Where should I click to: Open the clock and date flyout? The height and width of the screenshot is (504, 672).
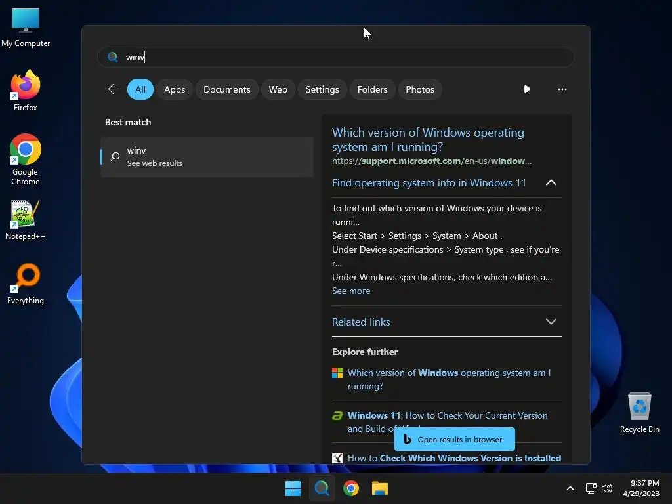coord(641,488)
